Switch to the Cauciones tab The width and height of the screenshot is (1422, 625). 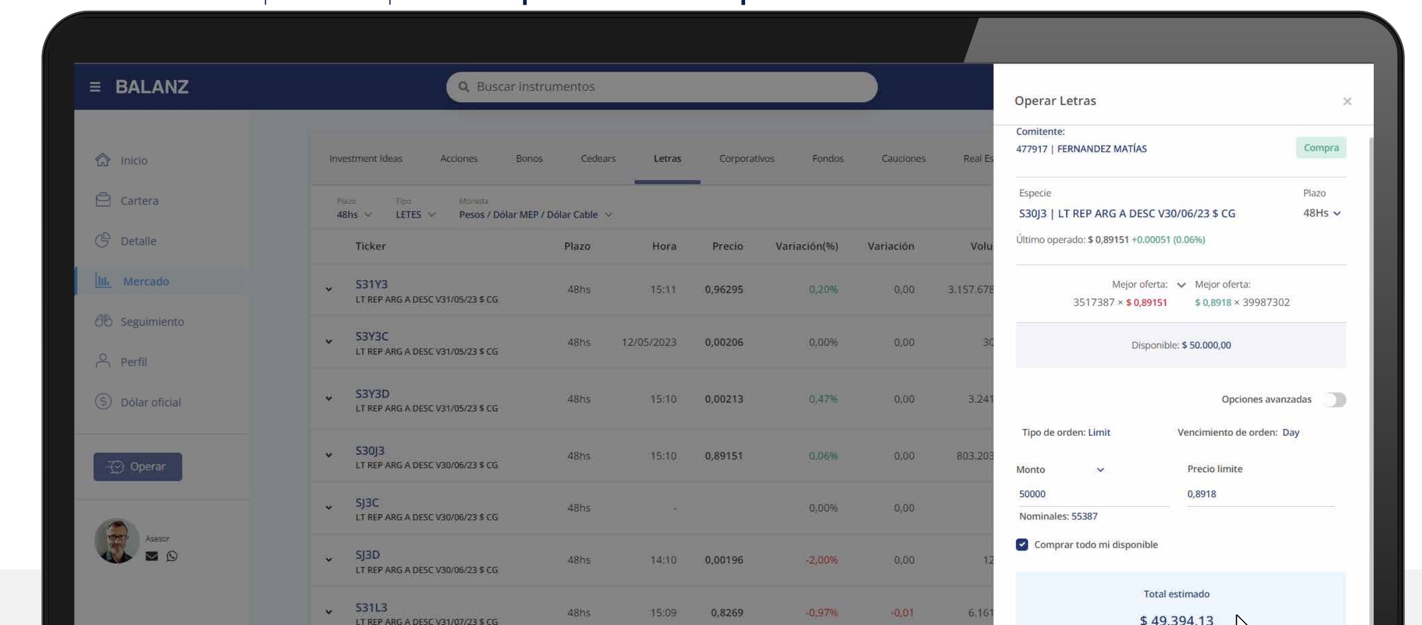tap(903, 159)
